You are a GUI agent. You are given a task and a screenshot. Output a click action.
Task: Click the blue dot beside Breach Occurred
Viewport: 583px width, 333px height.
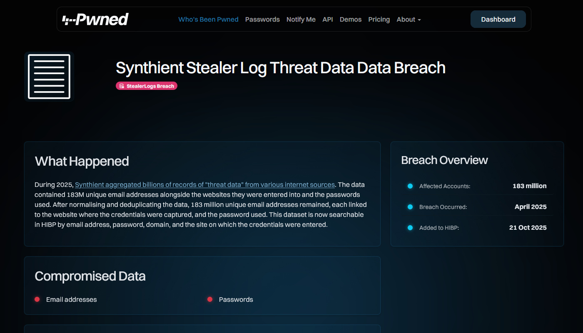[409, 206]
